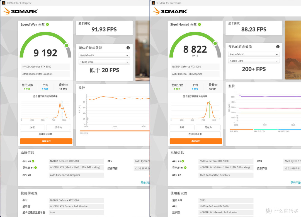Open 1440p Ultra resolution dropdown in Speed Way window
301x217 pixels.
point(104,62)
